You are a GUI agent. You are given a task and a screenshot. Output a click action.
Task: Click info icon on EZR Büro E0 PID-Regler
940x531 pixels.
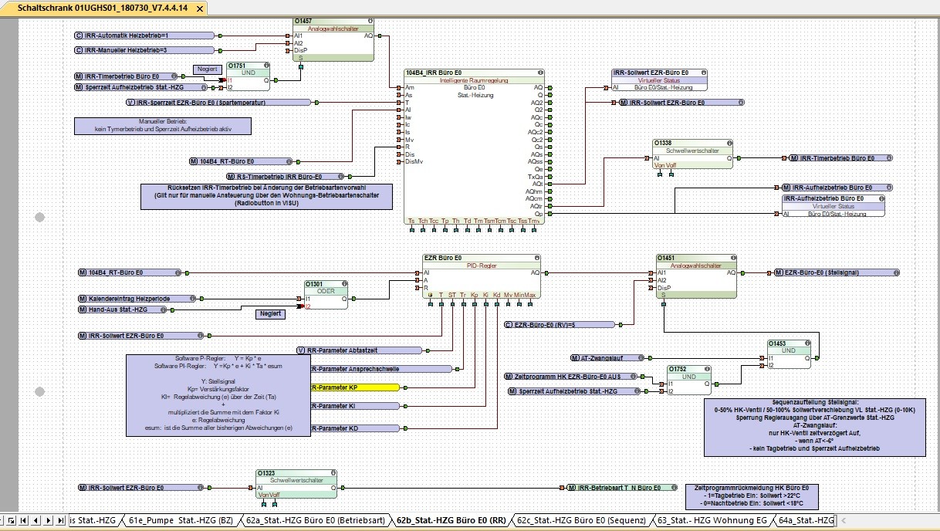(x=536, y=258)
